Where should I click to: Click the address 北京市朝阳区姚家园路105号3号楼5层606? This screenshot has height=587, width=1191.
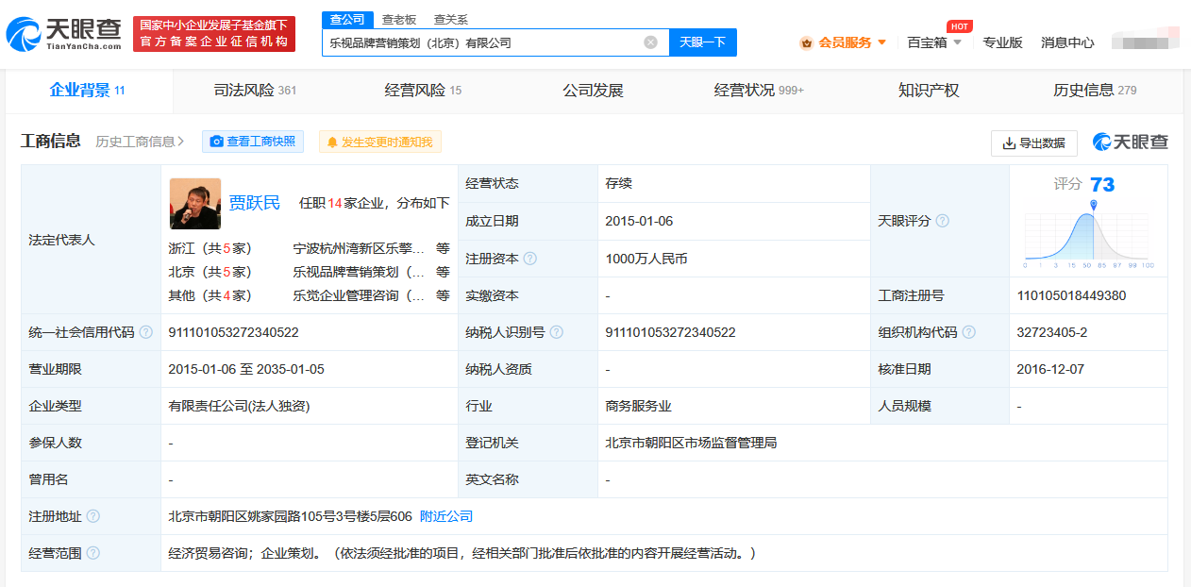pyautogui.click(x=291, y=516)
